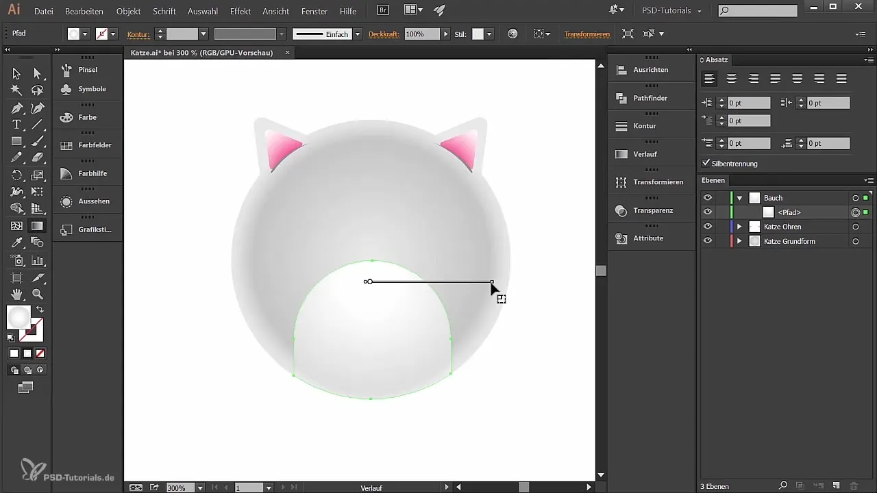
Task: Select the Pen tool
Action: pyautogui.click(x=16, y=108)
